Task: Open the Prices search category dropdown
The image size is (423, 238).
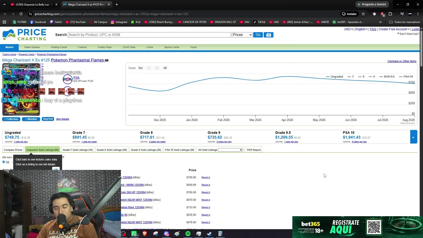Action: coord(242,35)
